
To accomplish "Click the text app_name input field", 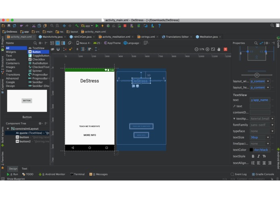I will pyautogui.click(x=260, y=100).
